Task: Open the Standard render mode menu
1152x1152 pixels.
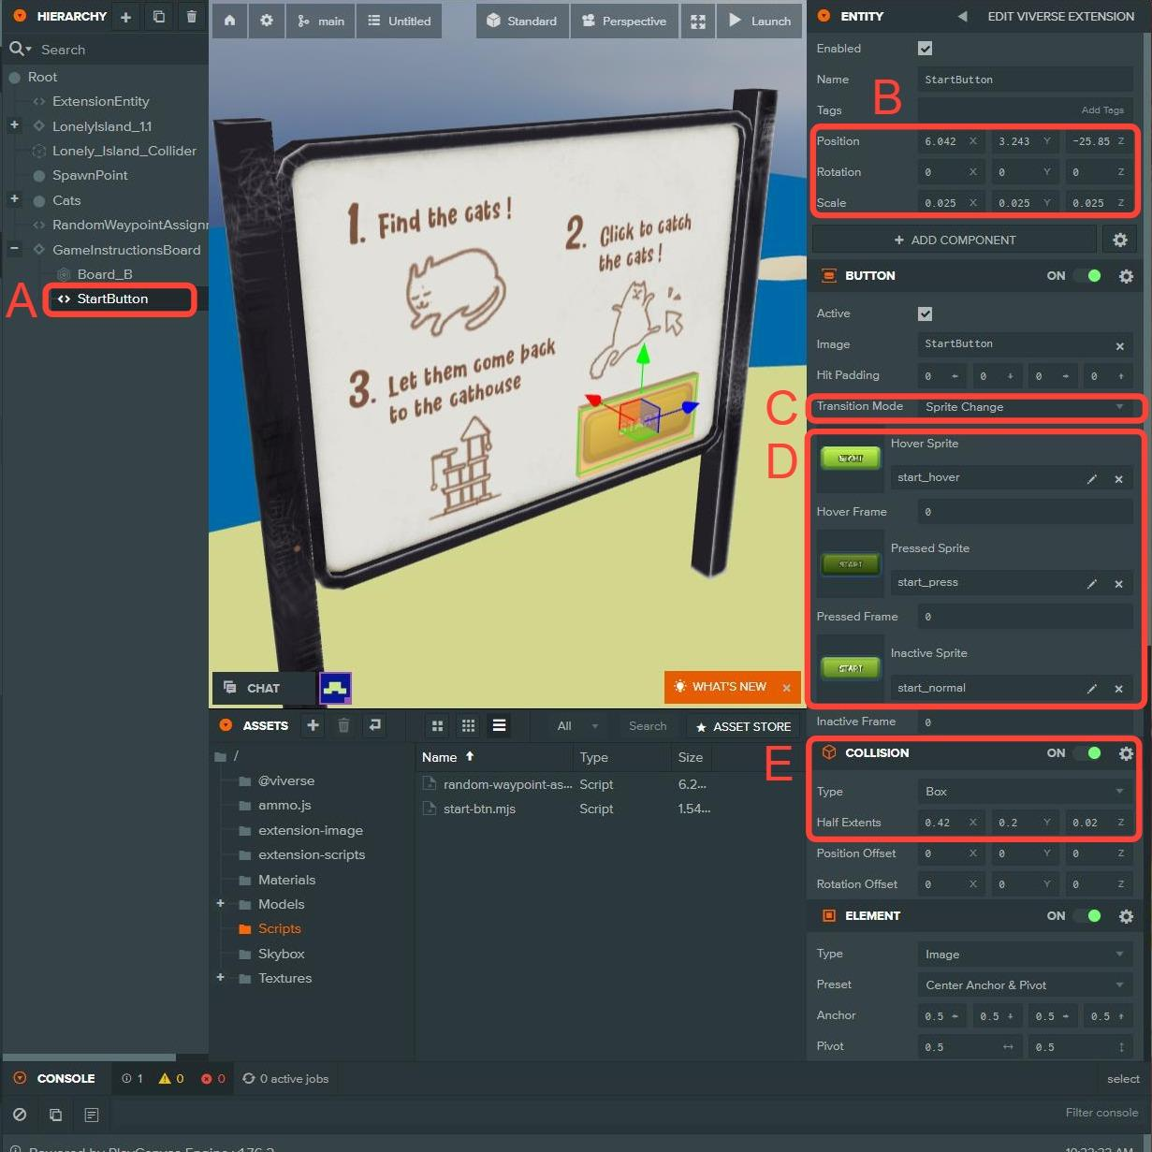Action: coord(522,21)
